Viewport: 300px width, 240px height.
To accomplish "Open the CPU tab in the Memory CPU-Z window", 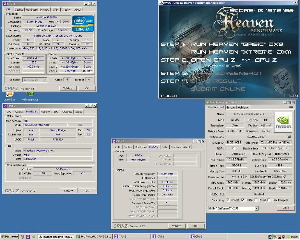I will (x=117, y=147).
